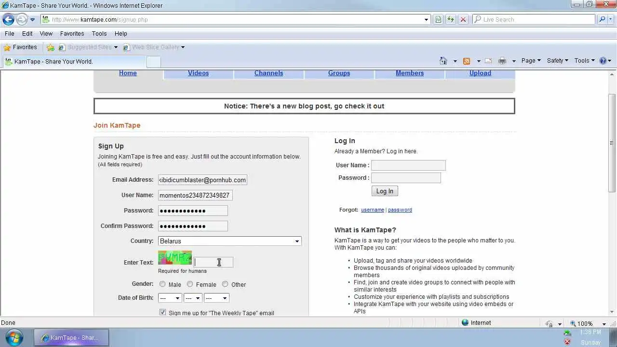Image resolution: width=617 pixels, height=347 pixels.
Task: Open the View menu
Action: (46, 34)
